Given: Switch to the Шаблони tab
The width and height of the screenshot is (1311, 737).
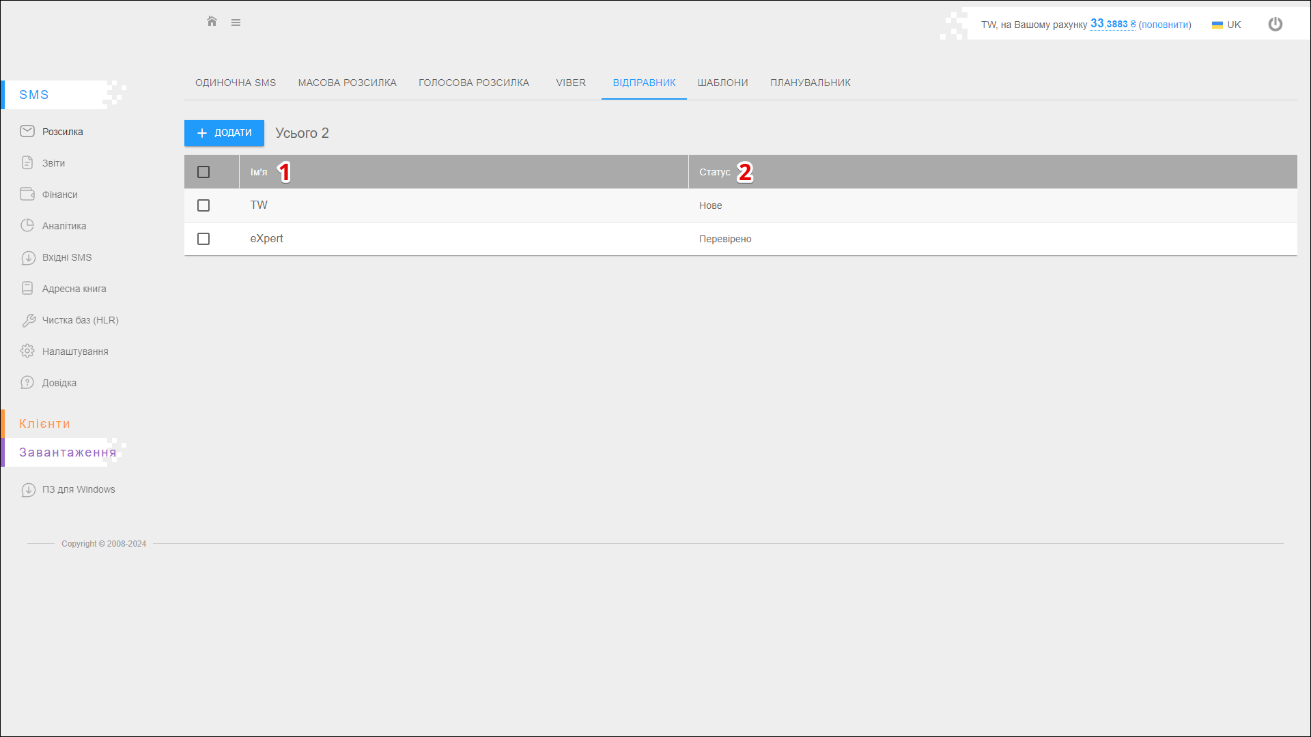Looking at the screenshot, I should (722, 83).
